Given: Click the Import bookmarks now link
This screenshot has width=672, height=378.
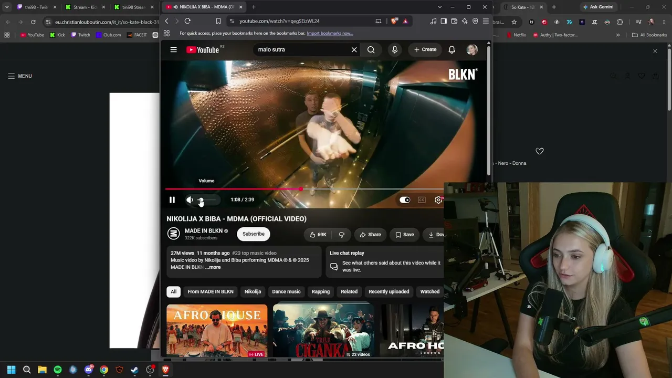Looking at the screenshot, I should [330, 34].
